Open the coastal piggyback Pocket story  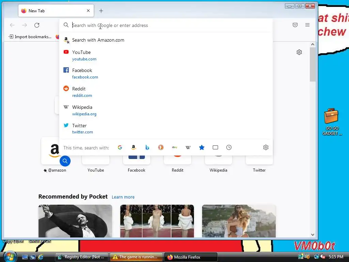(x=239, y=221)
